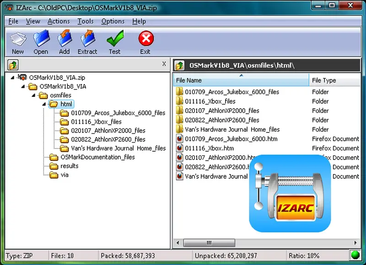This screenshot has width=366, height=265.
Task: Open the File menu
Action: [x=13, y=21]
